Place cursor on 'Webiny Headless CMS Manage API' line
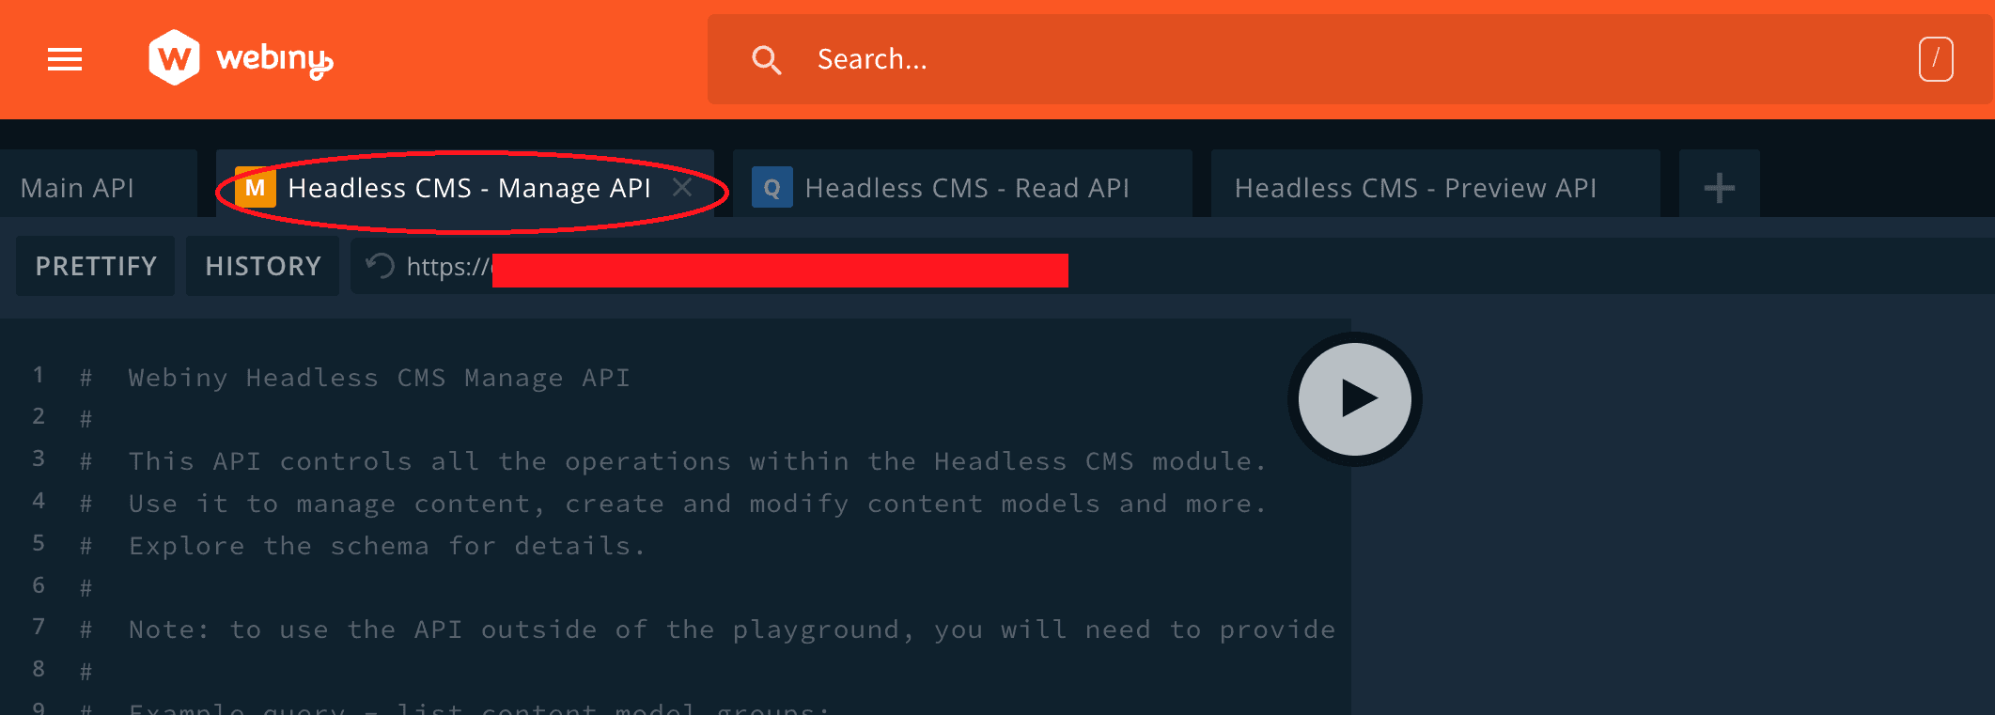1995x715 pixels. [379, 378]
